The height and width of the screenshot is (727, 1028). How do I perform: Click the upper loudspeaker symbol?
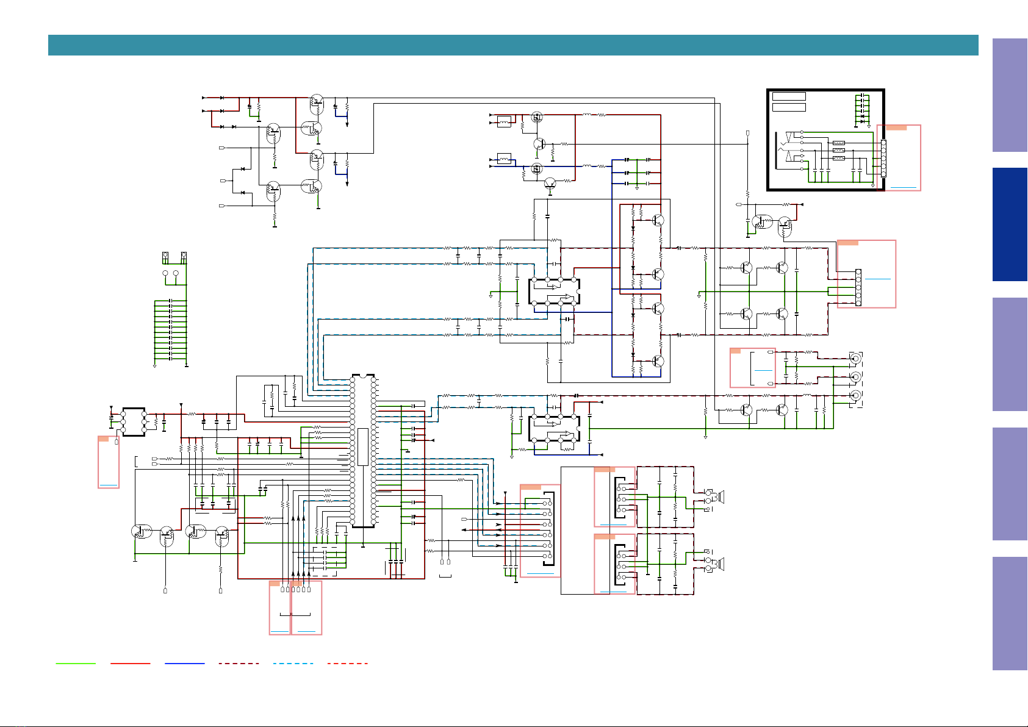pyautogui.click(x=720, y=497)
